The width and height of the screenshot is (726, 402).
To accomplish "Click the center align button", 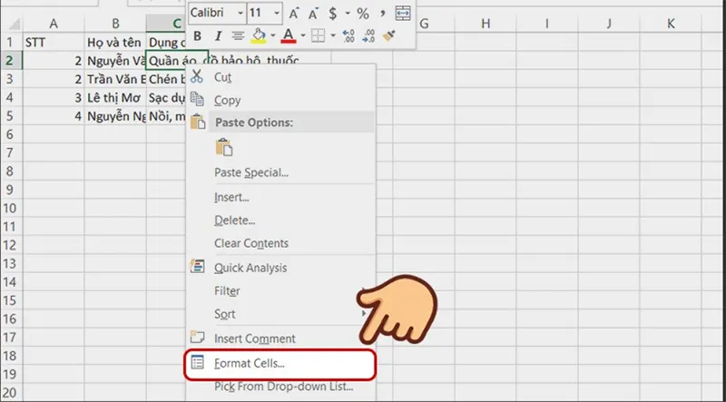I will click(x=238, y=36).
